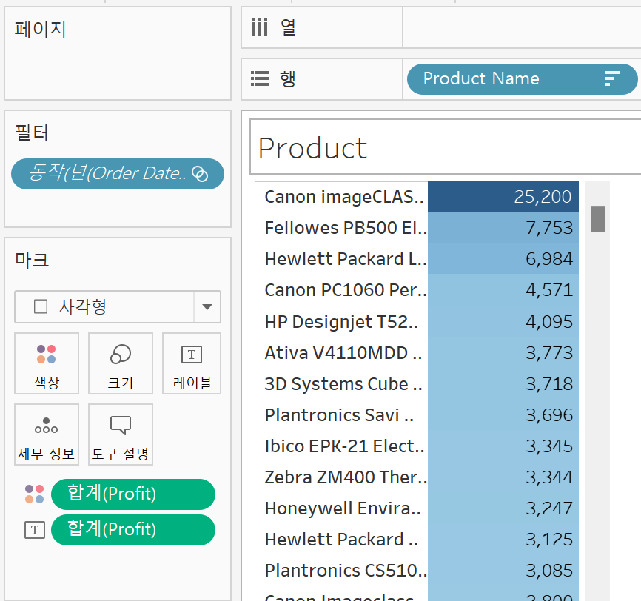Open the 레이블 label mark card

(x=192, y=363)
